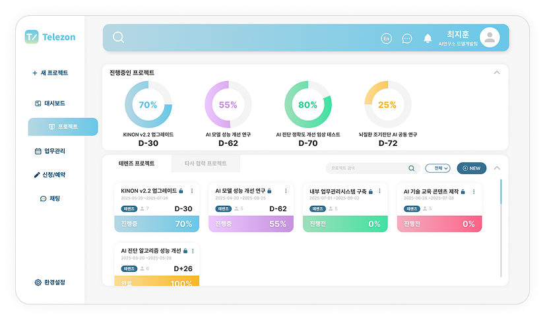Open 채팅 text in the sidebar
The image size is (545, 320).
point(55,199)
